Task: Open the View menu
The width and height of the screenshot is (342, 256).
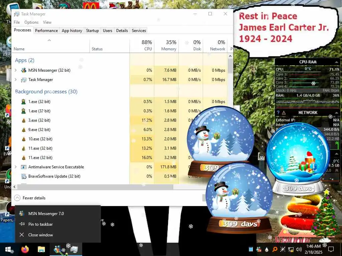Action: click(x=47, y=22)
